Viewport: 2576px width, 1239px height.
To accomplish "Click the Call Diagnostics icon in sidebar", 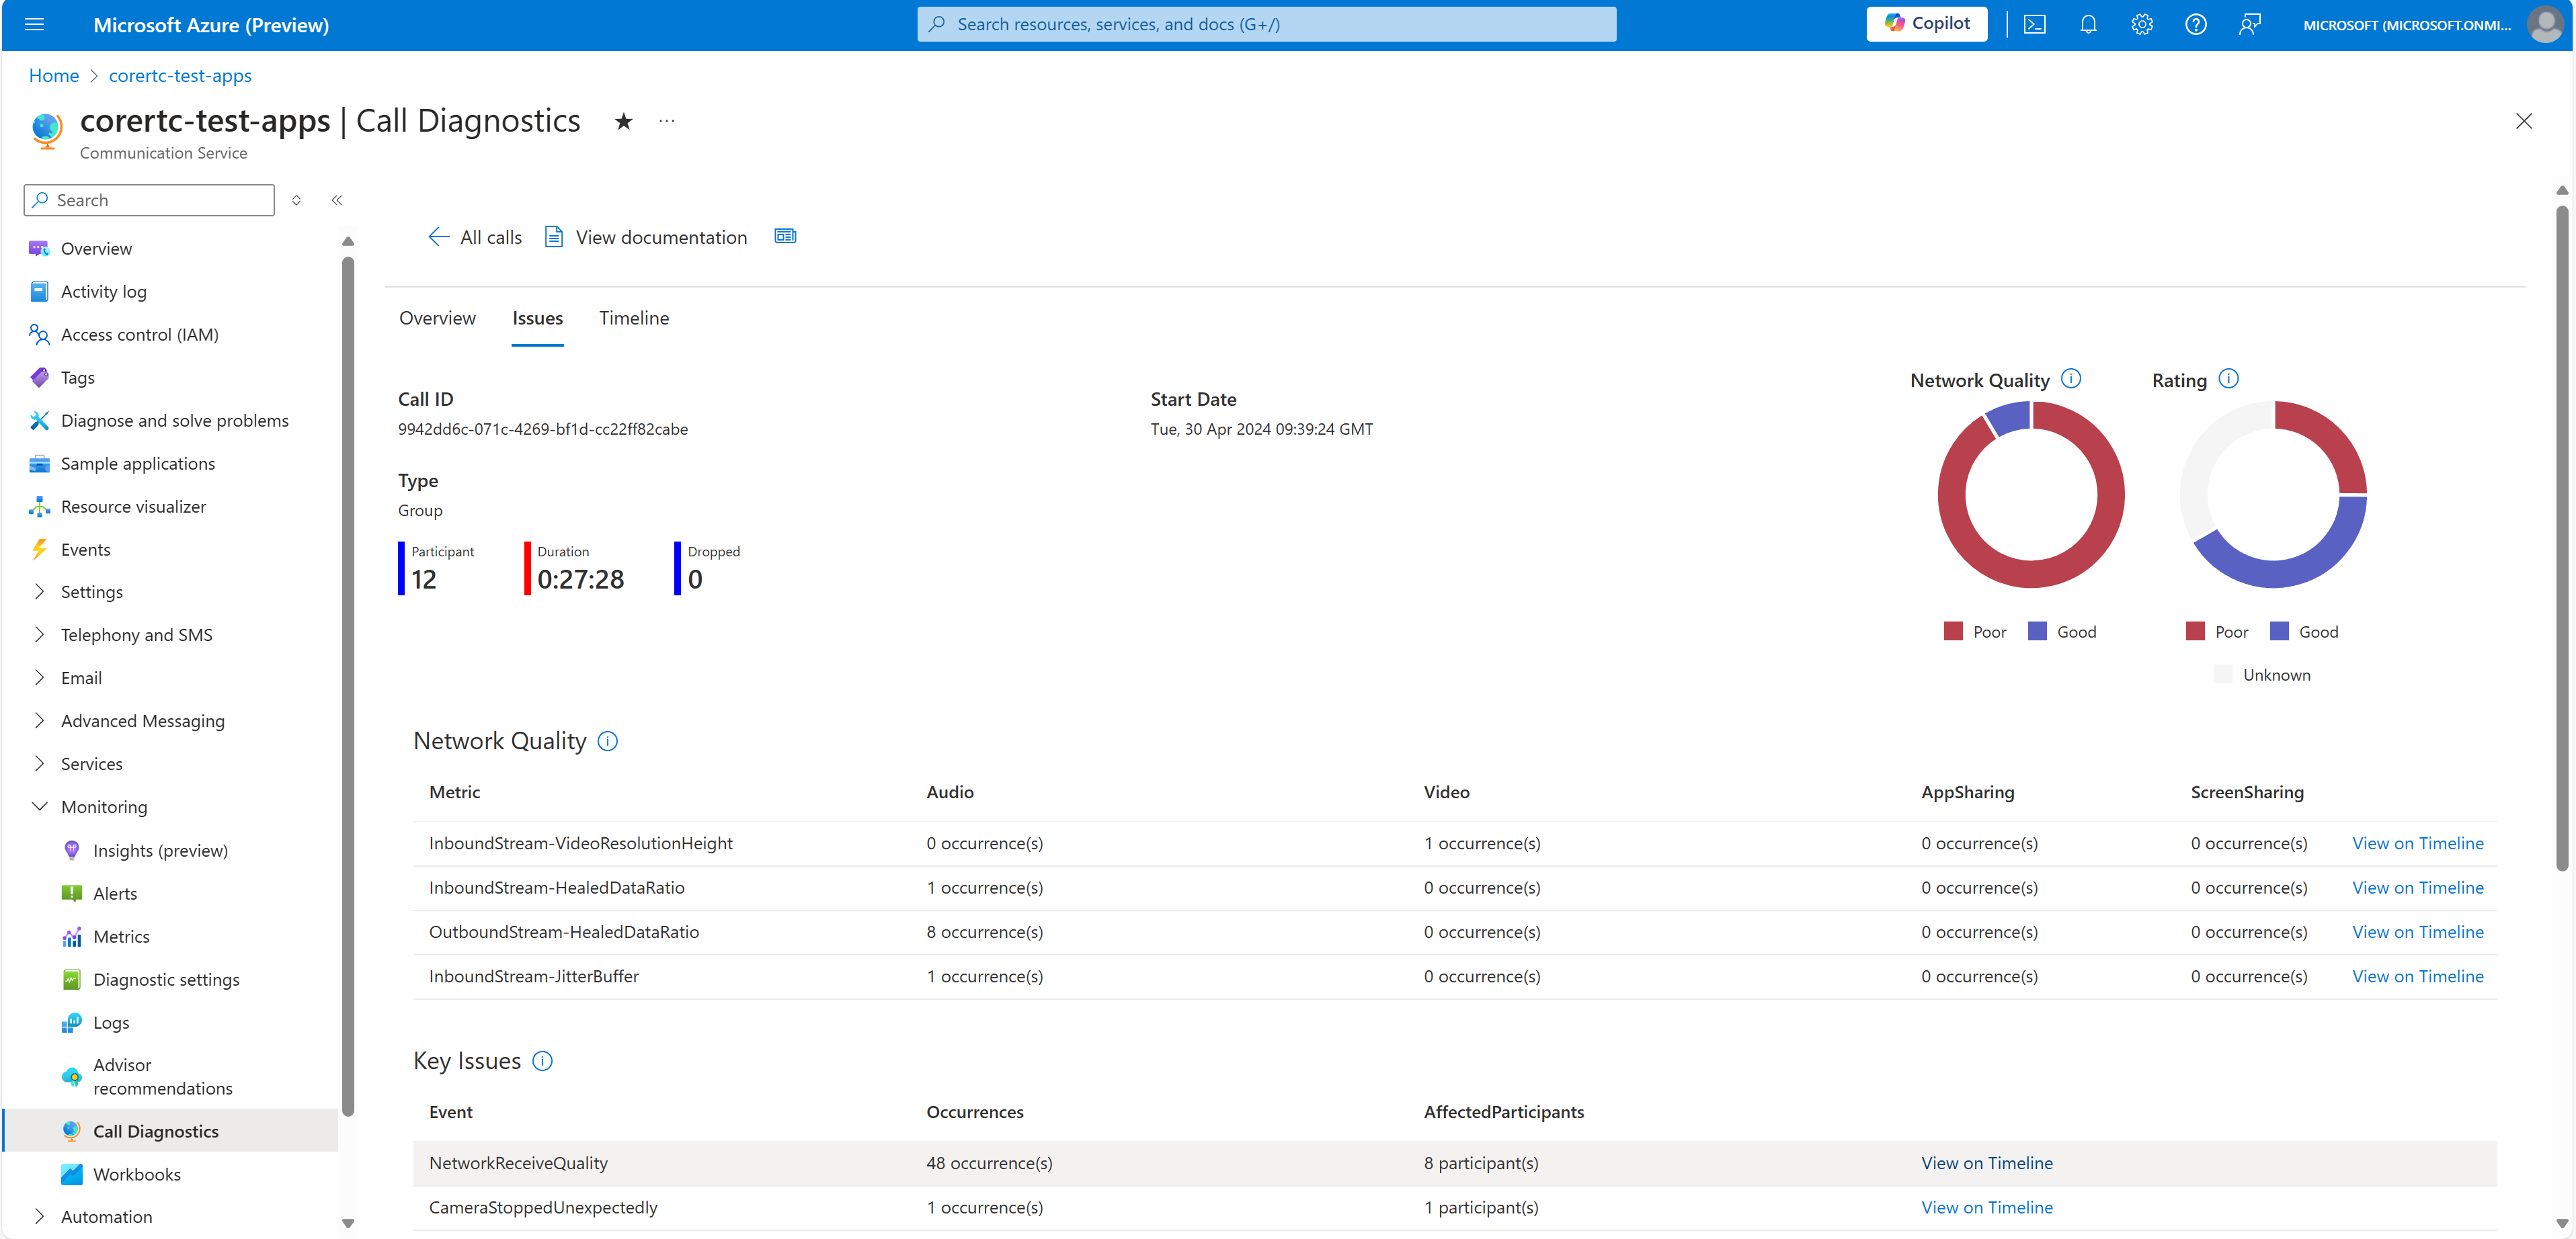I will coord(69,1131).
